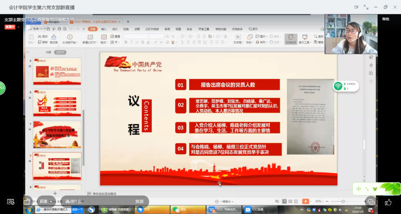This screenshot has height=214, width=401.
Task: Select slide 7 thumbnail in panel
Action: 57,135
